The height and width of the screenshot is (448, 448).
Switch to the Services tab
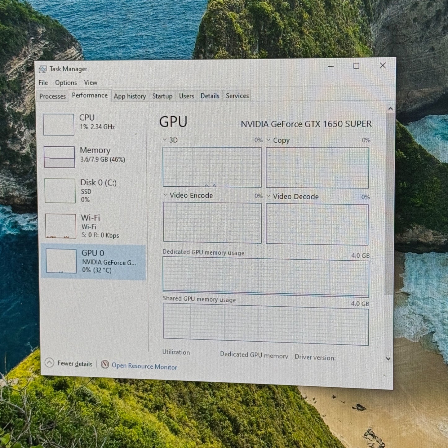click(237, 96)
